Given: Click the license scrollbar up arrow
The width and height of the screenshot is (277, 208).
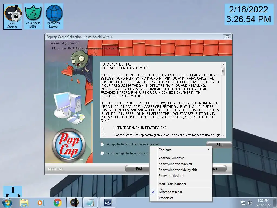Looking at the screenshot, I should click(223, 65).
